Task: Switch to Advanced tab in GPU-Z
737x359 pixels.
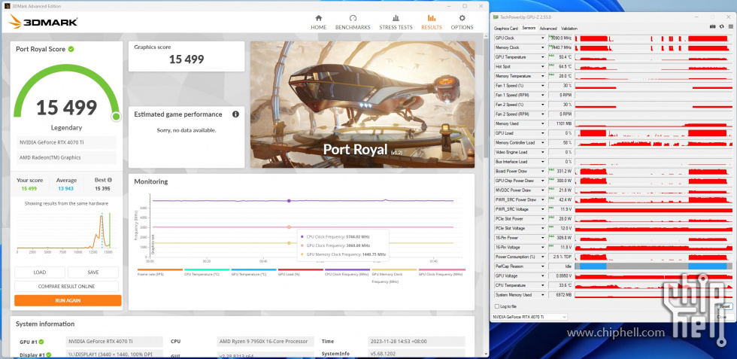Action: 548,29
